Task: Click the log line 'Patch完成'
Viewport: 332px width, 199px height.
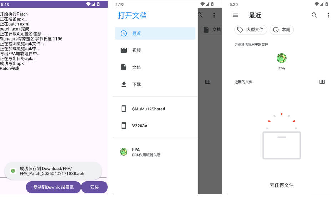Action: (x=10, y=68)
